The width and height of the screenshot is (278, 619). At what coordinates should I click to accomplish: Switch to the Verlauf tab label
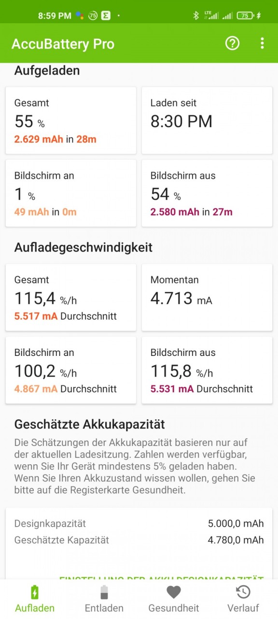coord(243,608)
